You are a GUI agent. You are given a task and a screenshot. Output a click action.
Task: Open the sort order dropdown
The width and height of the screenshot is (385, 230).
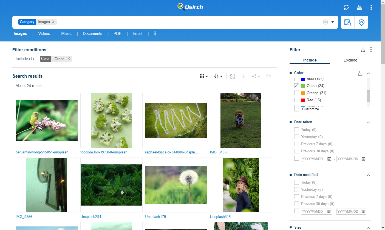[x=218, y=76]
